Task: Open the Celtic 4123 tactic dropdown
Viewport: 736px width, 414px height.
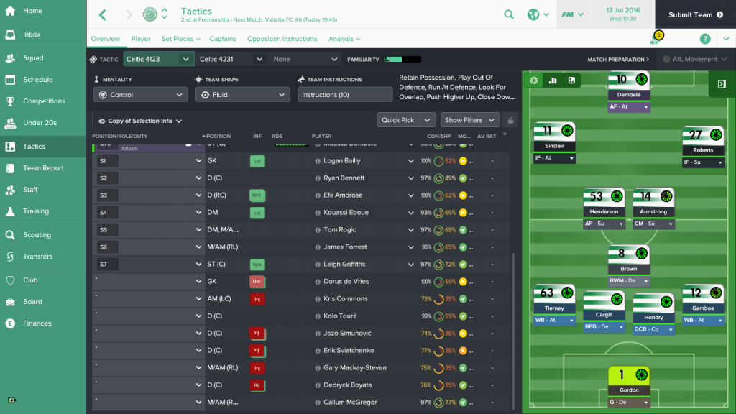Action: pyautogui.click(x=157, y=59)
